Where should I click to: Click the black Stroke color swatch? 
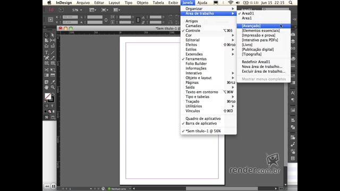tap(52, 100)
